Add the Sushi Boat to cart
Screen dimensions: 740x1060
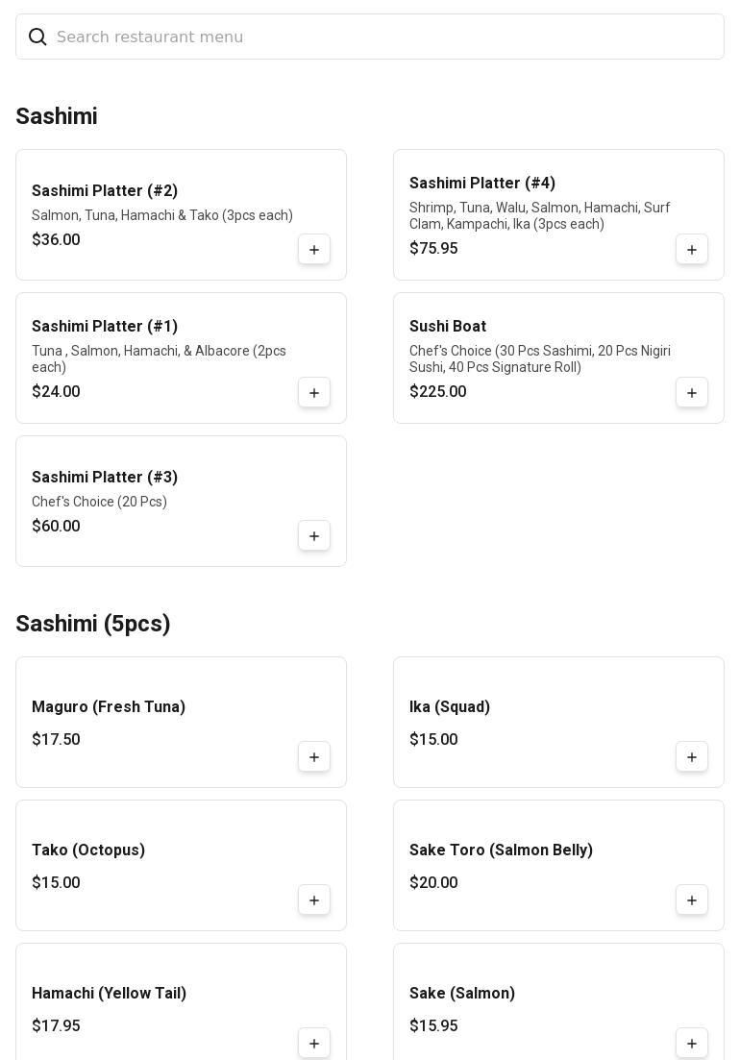tap(692, 393)
